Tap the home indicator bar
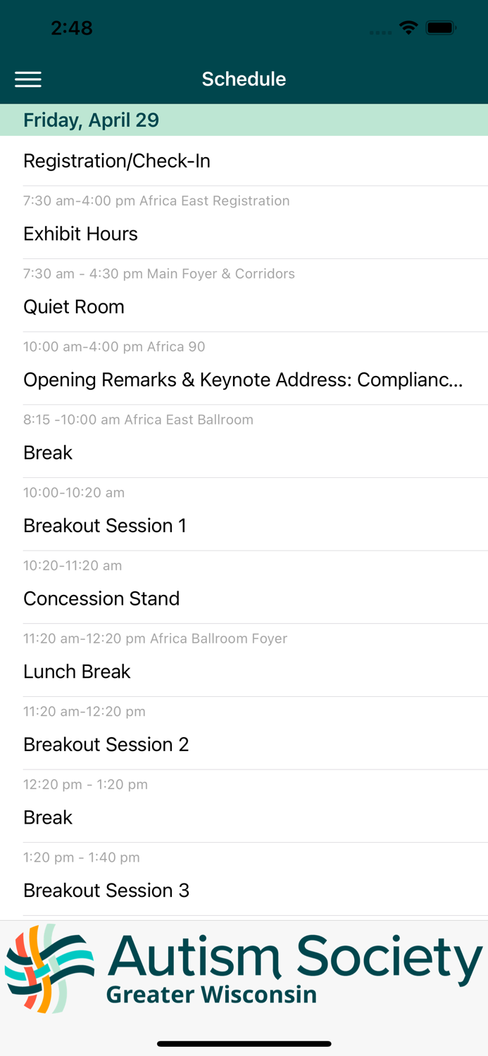Screen dimensions: 488x1056 244,1044
